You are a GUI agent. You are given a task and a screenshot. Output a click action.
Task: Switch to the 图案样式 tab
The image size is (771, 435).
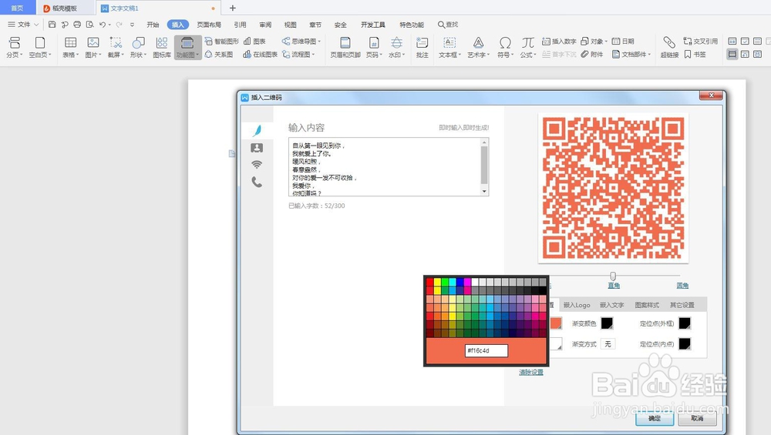click(x=647, y=305)
